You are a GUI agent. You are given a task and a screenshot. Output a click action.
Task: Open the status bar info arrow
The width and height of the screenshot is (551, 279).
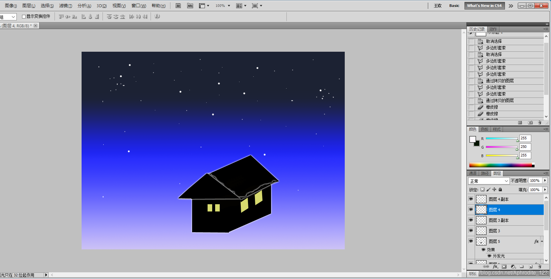46,275
